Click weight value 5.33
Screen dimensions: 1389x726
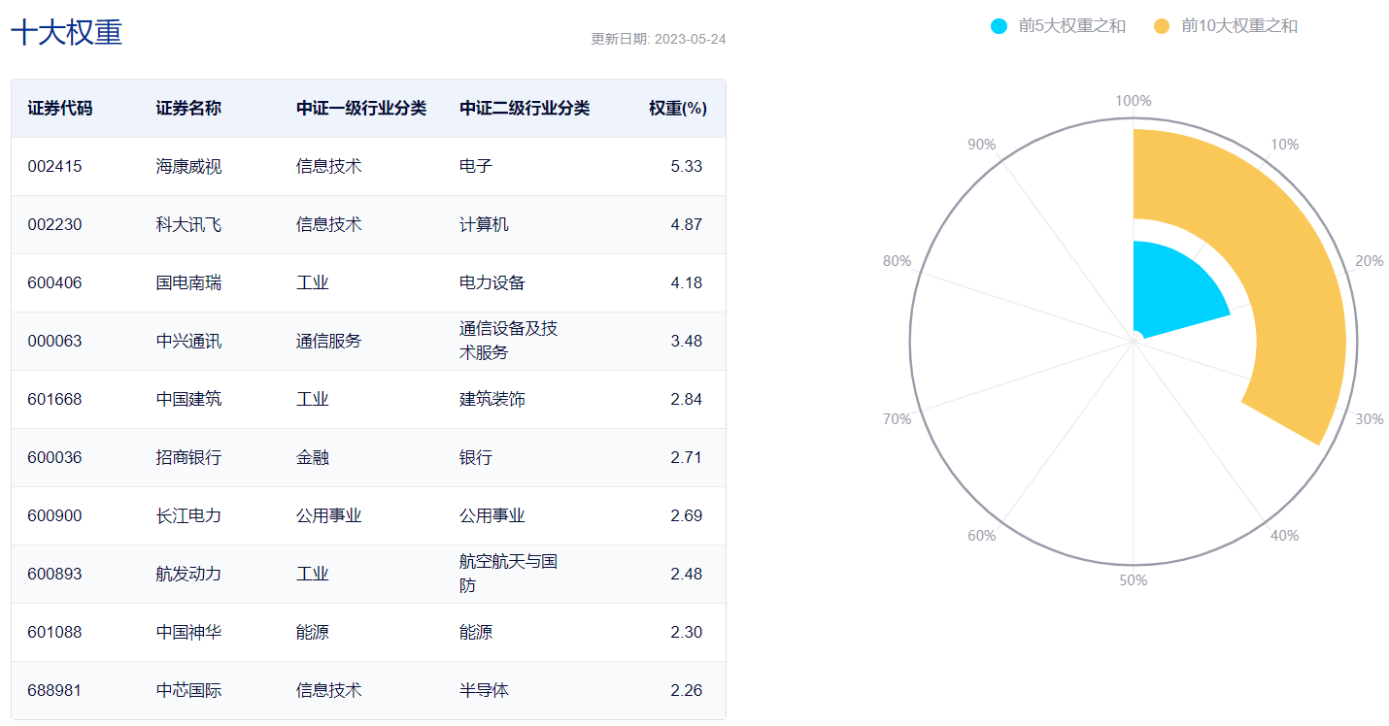(x=686, y=167)
